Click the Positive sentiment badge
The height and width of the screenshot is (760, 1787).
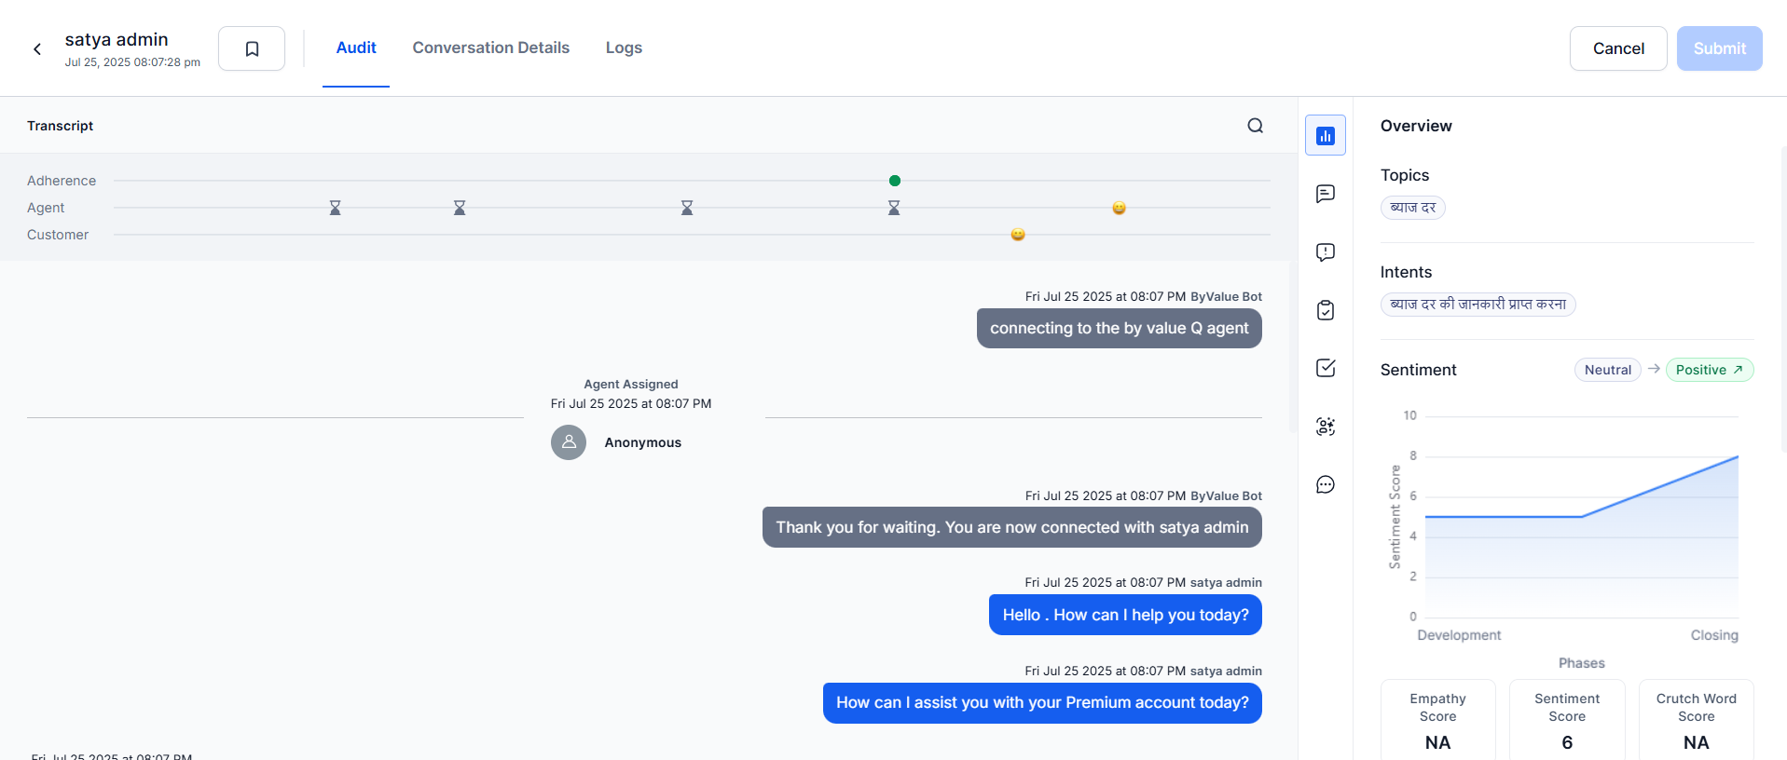click(1709, 370)
